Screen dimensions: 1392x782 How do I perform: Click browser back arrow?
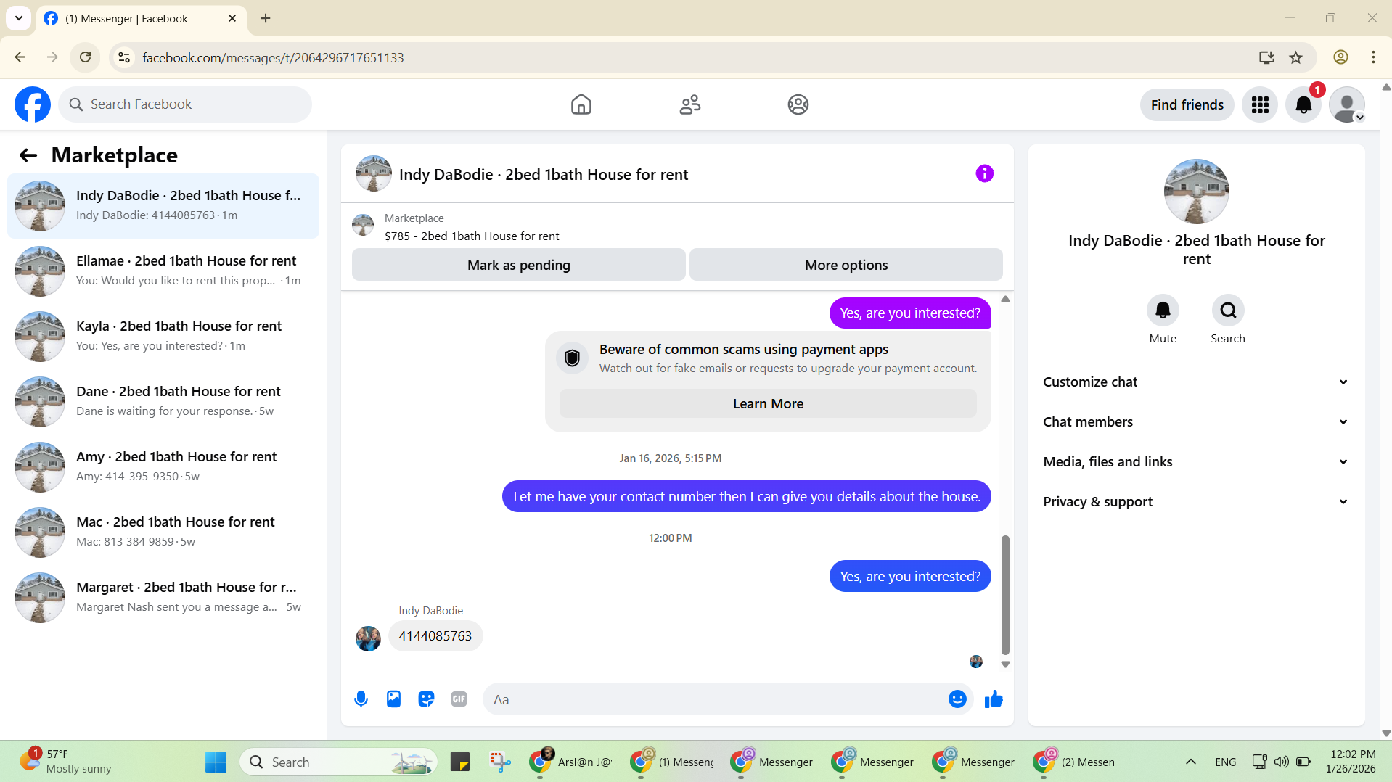coord(20,57)
